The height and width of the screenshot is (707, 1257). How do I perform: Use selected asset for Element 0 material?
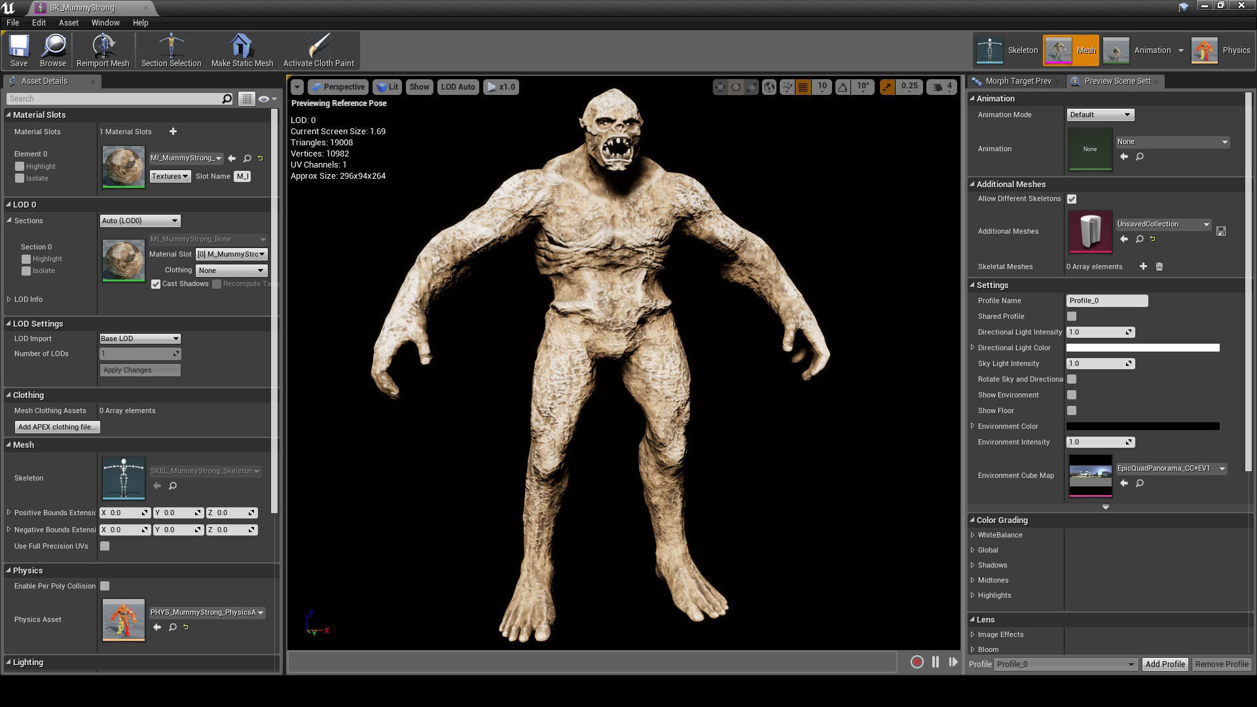[232, 158]
